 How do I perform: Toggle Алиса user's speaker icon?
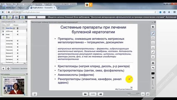click(x=18, y=41)
